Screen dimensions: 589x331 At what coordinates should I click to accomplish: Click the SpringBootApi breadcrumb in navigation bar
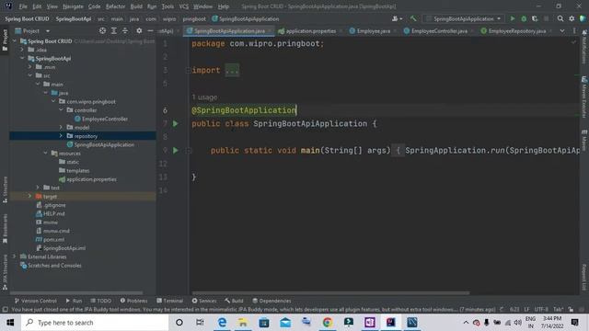coord(74,18)
